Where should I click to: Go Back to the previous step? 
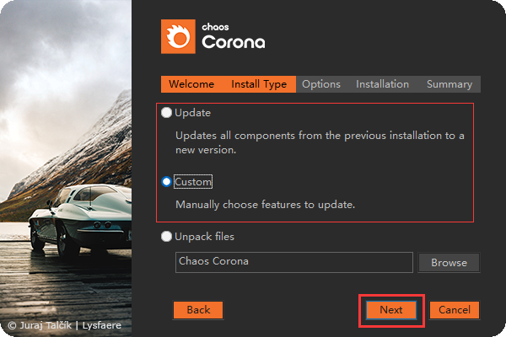[198, 310]
